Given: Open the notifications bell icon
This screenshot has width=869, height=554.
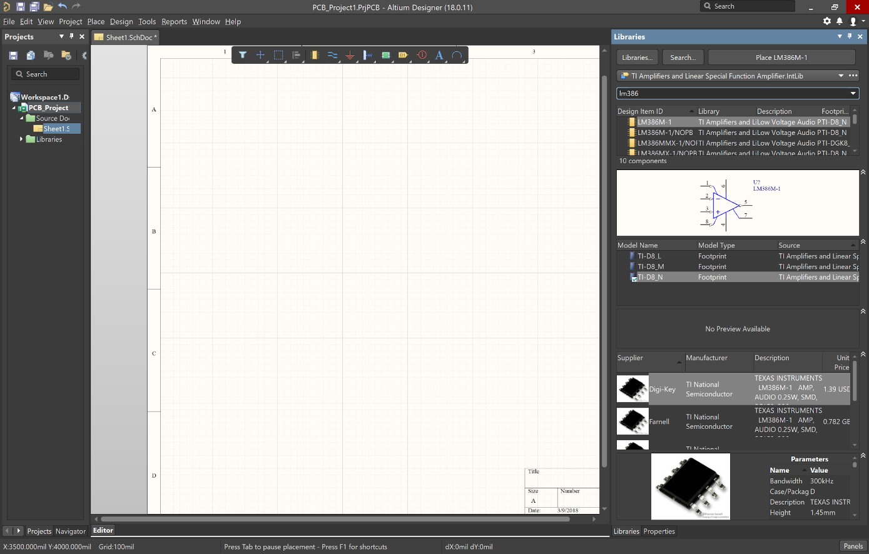Looking at the screenshot, I should coord(840,21).
